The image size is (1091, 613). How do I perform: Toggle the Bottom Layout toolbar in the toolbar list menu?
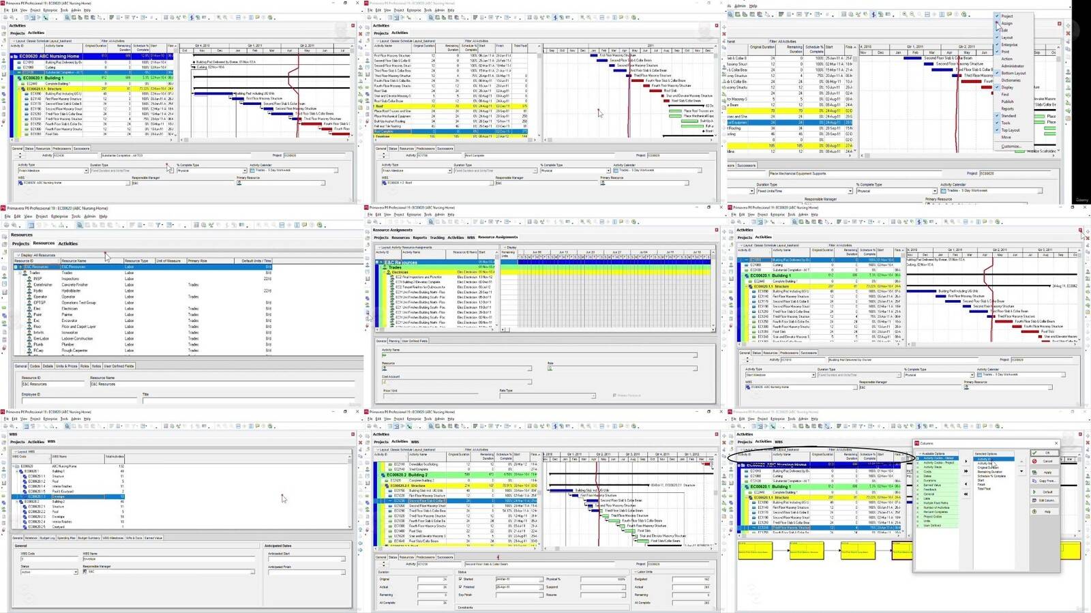(x=1013, y=74)
